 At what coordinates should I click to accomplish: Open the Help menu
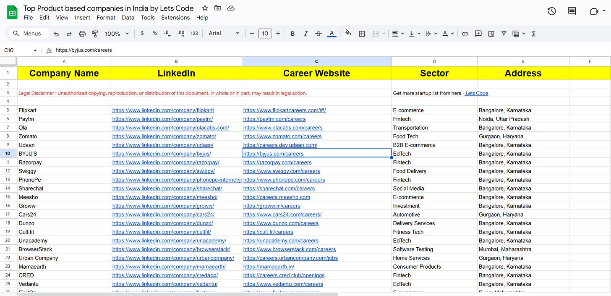point(202,18)
